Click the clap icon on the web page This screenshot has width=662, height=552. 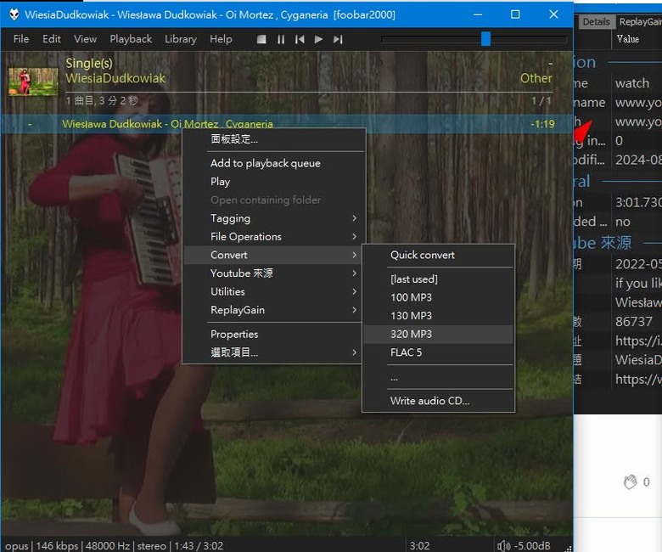[630, 482]
